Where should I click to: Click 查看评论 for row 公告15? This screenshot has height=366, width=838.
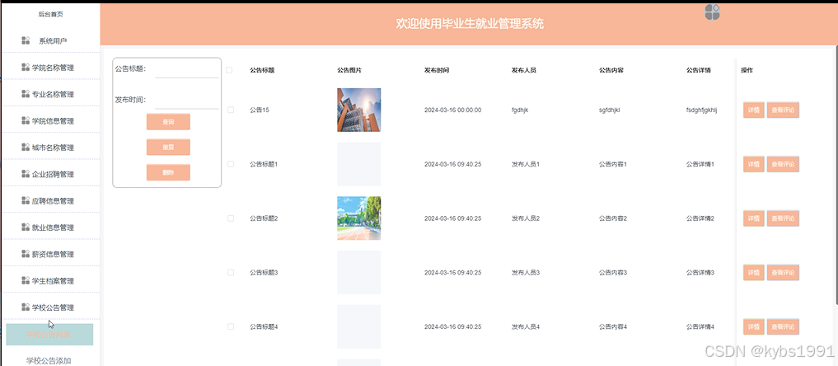(x=783, y=110)
